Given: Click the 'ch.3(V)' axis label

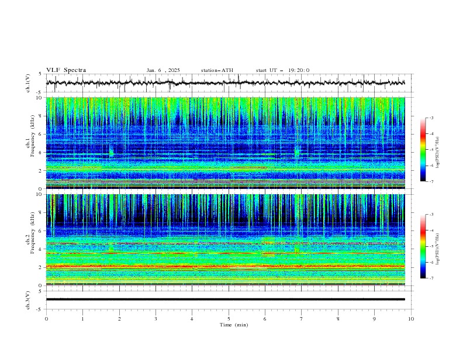Looking at the screenshot, I should (28, 300).
